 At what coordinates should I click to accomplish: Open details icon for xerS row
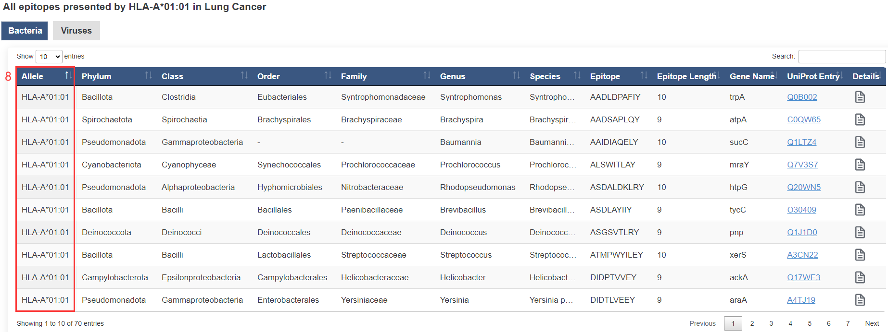point(860,255)
